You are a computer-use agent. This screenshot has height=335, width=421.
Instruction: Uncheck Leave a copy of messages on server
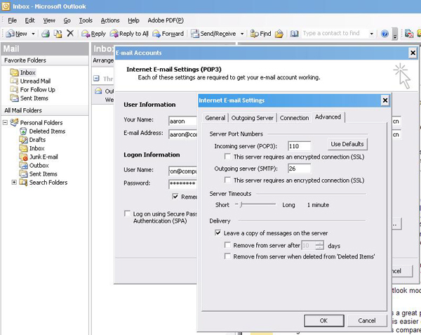tap(218, 232)
